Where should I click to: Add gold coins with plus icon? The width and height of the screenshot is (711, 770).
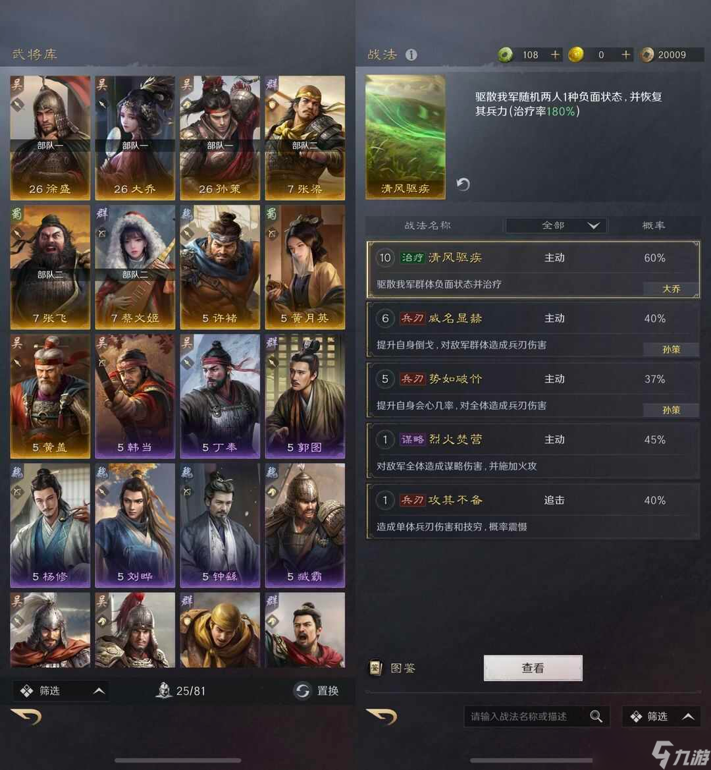[x=625, y=55]
